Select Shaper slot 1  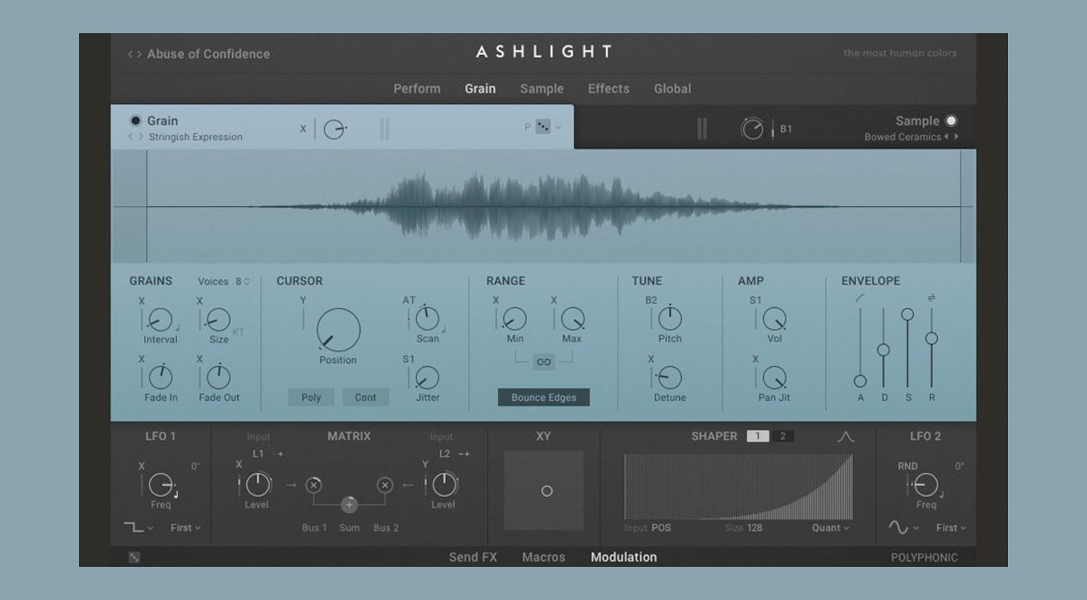[757, 436]
